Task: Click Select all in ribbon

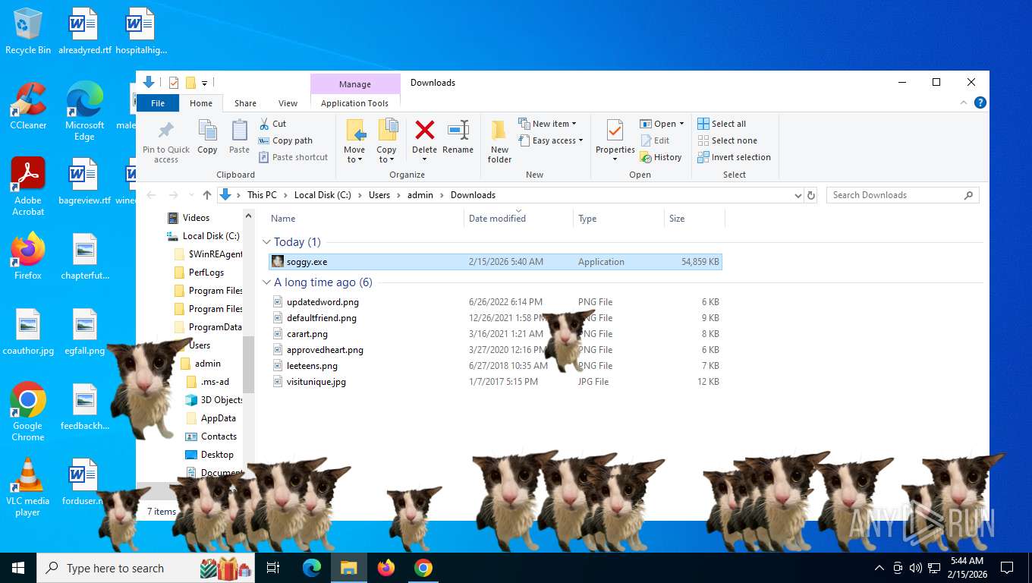Action: [722, 124]
